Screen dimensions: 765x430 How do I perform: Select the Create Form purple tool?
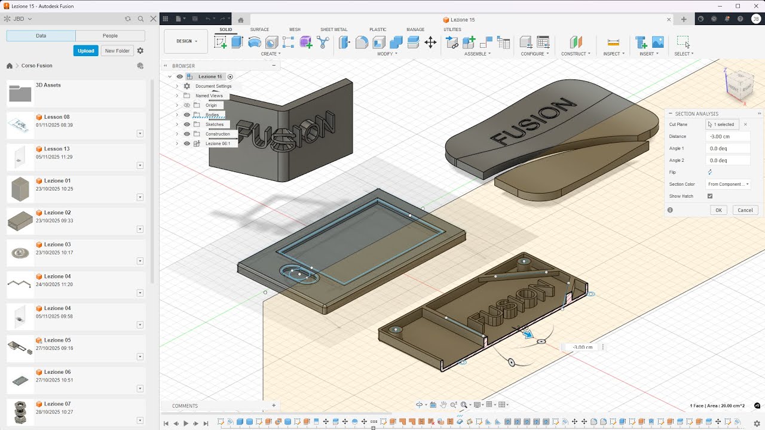tap(306, 42)
